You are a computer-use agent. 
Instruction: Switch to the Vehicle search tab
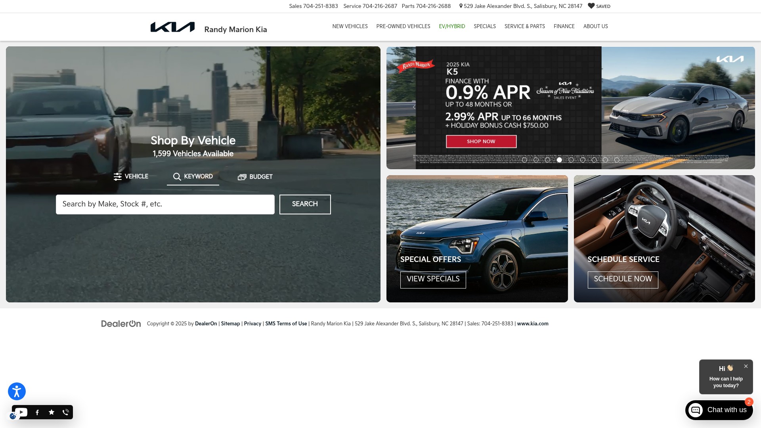pos(131,177)
